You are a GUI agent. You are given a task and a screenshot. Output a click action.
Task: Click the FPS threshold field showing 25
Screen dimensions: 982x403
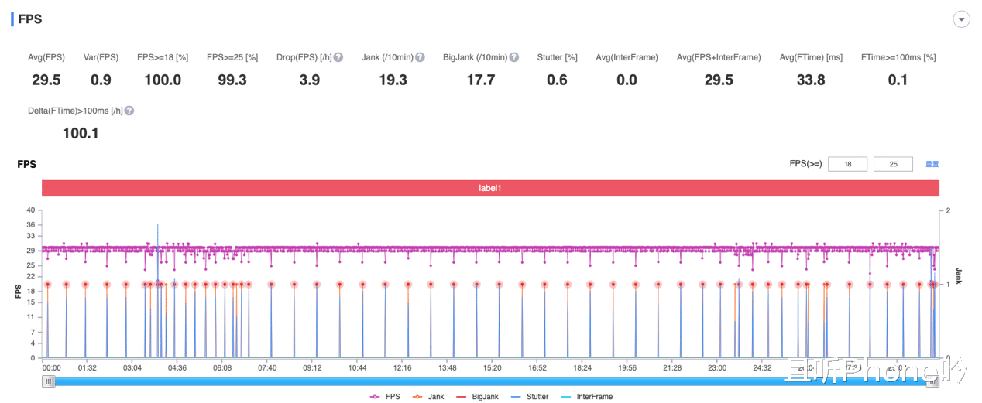point(893,164)
